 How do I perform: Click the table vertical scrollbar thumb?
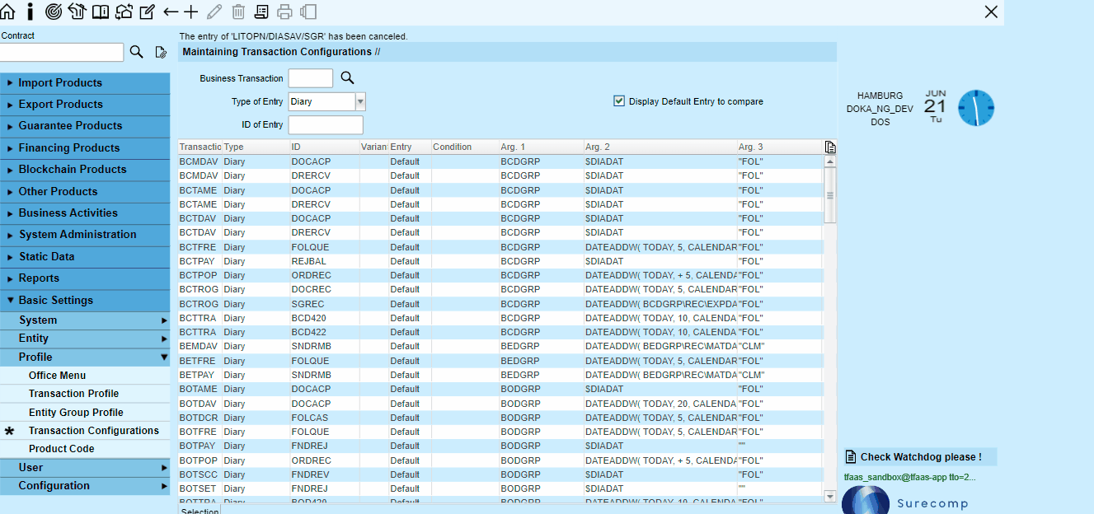830,195
